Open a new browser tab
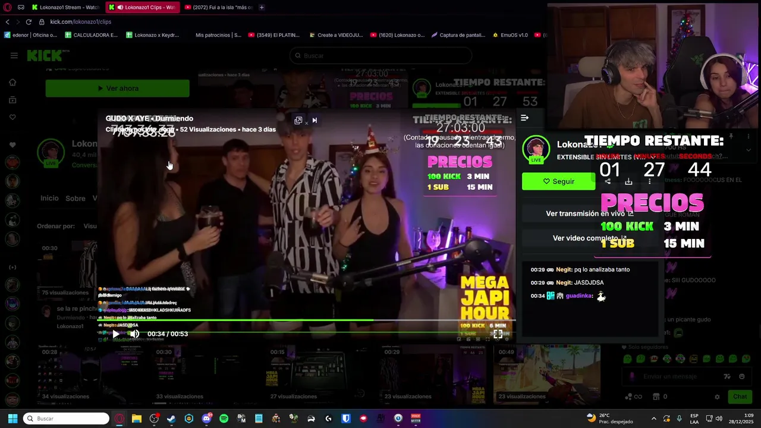 click(262, 7)
